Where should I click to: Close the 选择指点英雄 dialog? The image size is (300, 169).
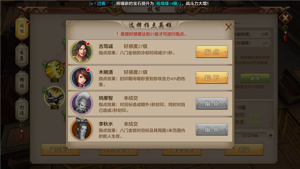[228, 27]
